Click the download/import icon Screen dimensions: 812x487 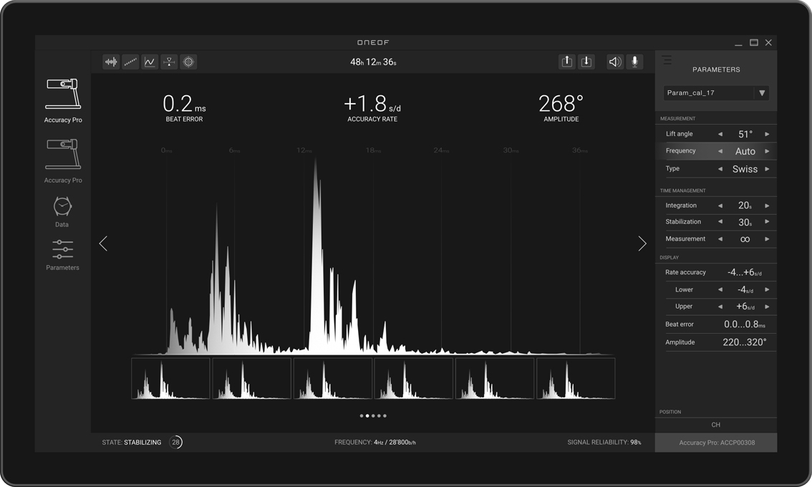(586, 62)
